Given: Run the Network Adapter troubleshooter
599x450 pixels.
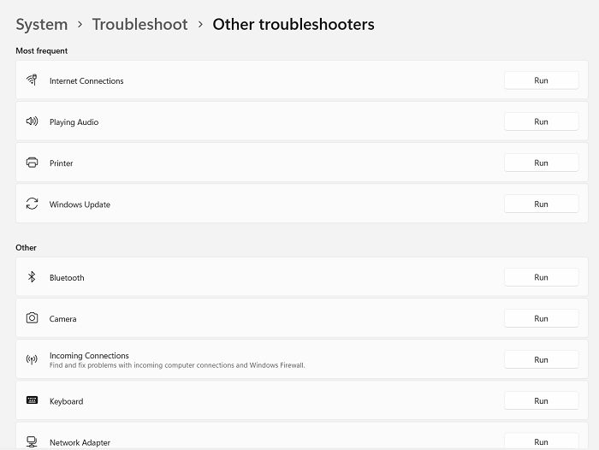Looking at the screenshot, I should tap(541, 441).
